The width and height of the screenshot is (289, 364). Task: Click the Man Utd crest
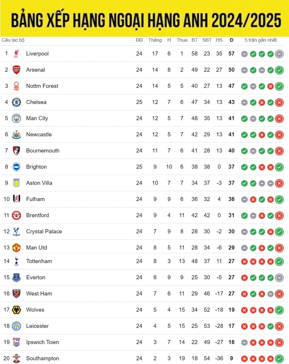tap(17, 248)
